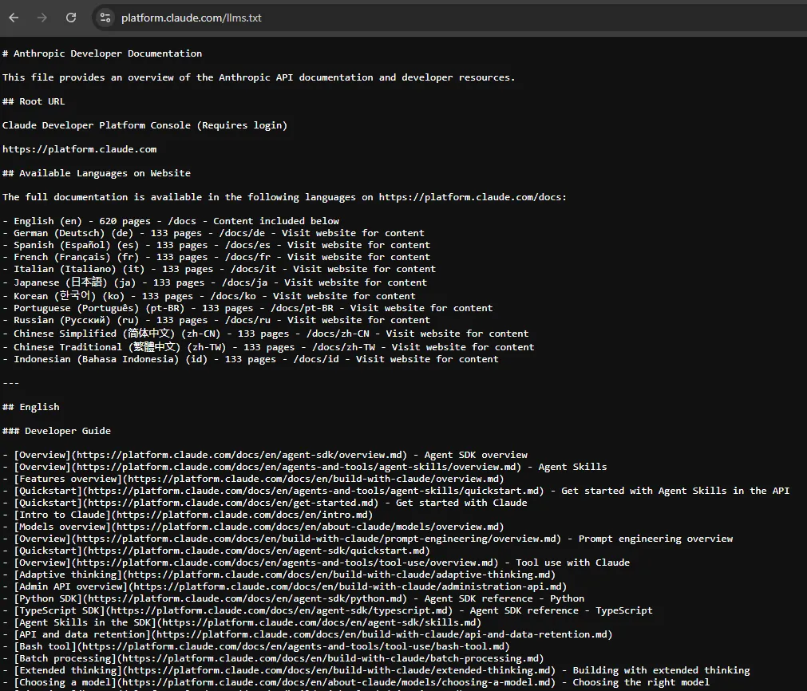Click 'The full documentation is available' sentence
Viewport: 807px width, 691px height.
tap(285, 197)
